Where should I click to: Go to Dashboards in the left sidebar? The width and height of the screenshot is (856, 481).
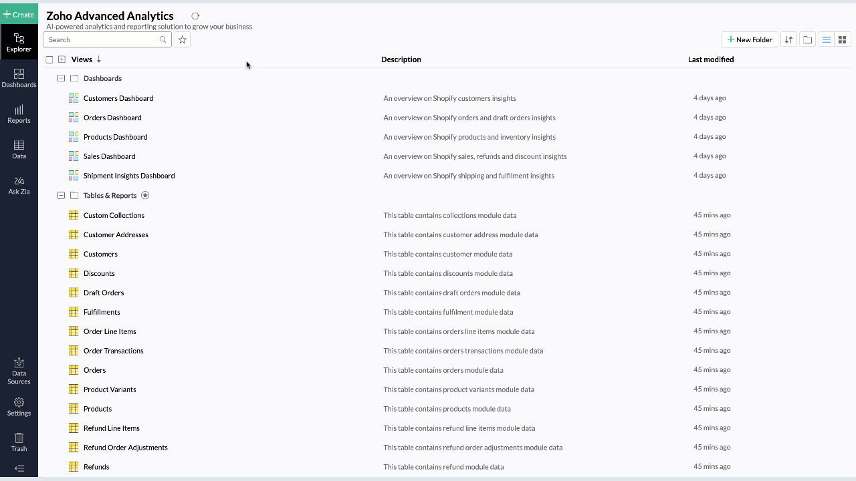pyautogui.click(x=19, y=78)
